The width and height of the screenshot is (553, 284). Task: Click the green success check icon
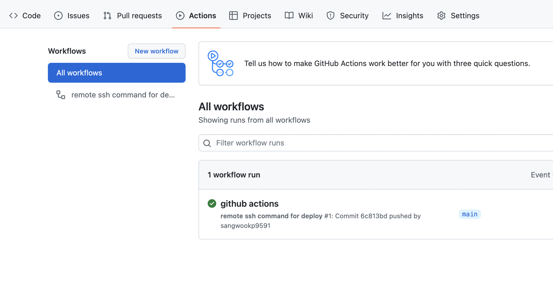click(212, 203)
